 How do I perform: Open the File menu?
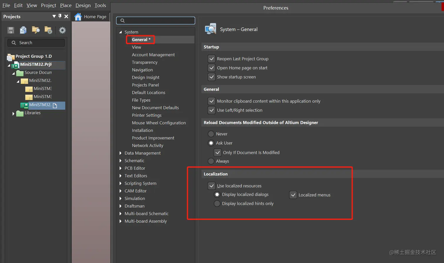pyautogui.click(x=6, y=5)
